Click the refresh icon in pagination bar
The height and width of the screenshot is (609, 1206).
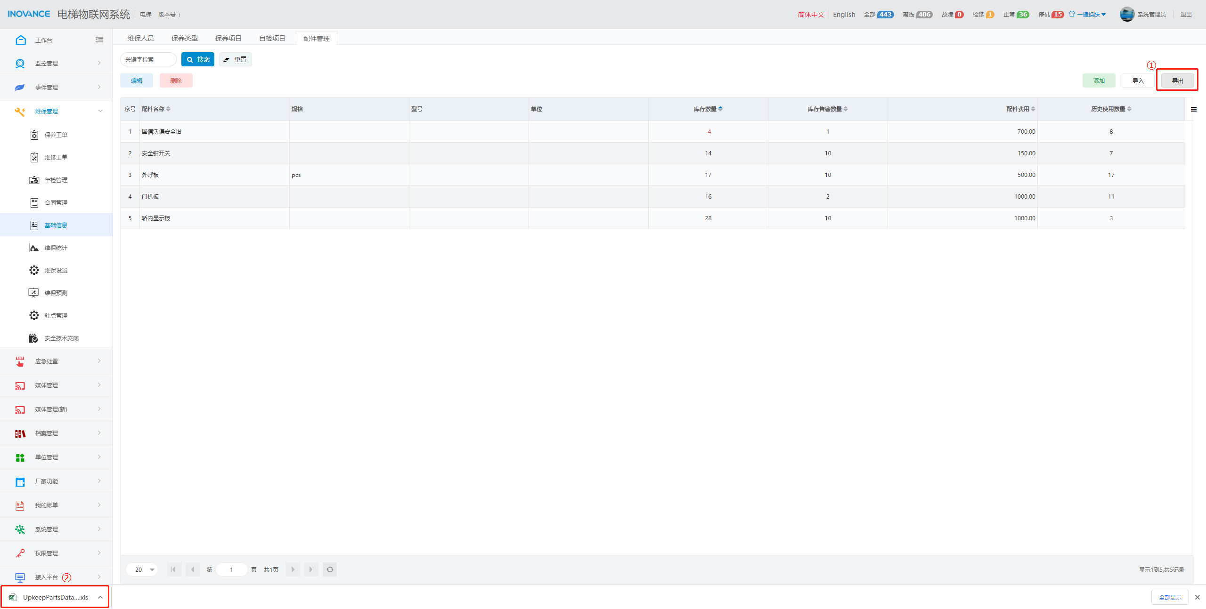pyautogui.click(x=330, y=569)
